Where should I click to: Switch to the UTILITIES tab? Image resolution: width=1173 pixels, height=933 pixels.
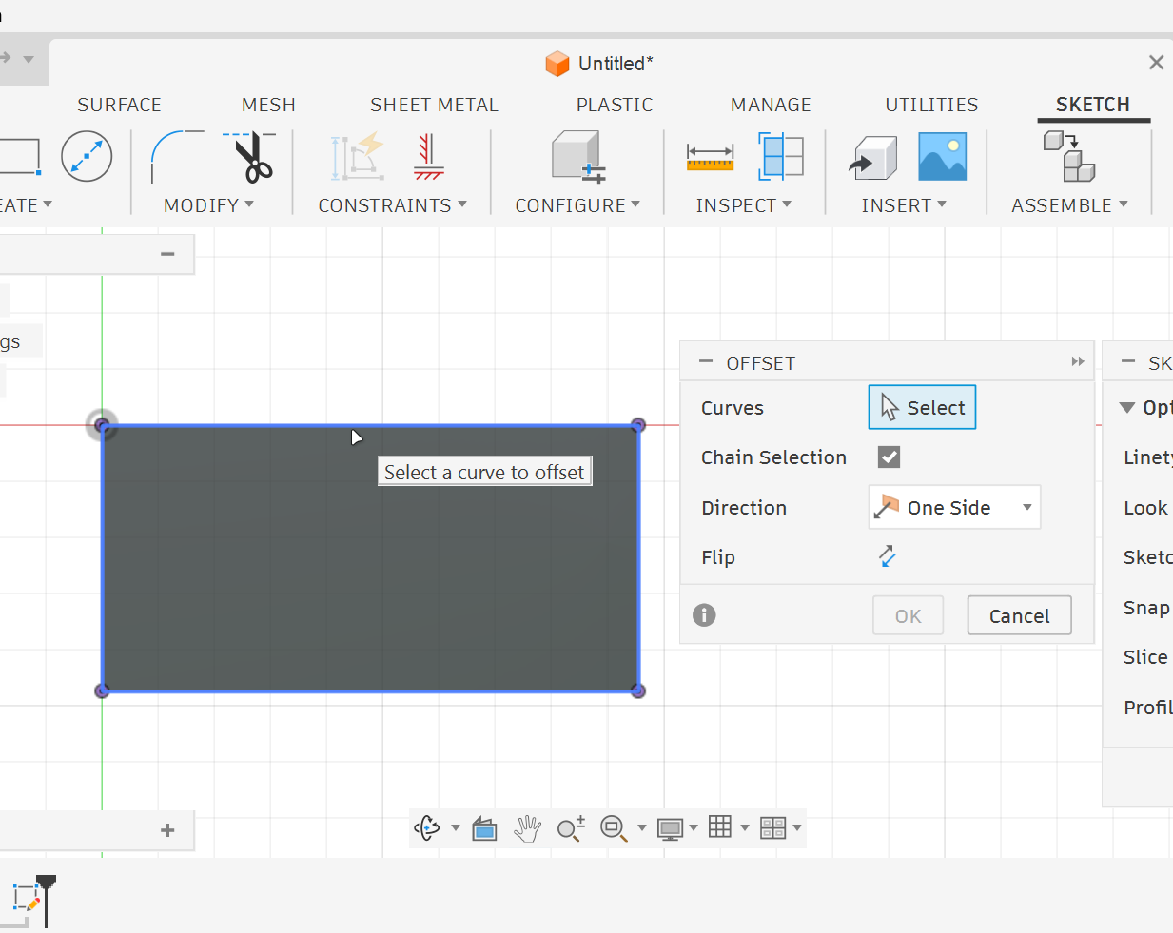click(x=931, y=105)
